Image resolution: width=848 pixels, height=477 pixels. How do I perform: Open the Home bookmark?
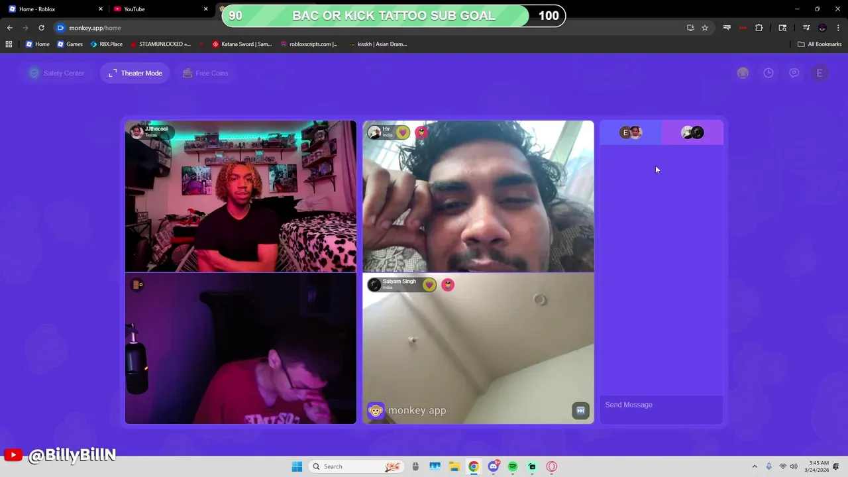(38, 44)
